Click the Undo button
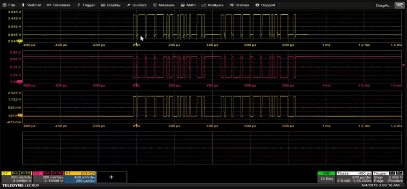The width and height of the screenshot is (407, 189). click(x=400, y=5)
